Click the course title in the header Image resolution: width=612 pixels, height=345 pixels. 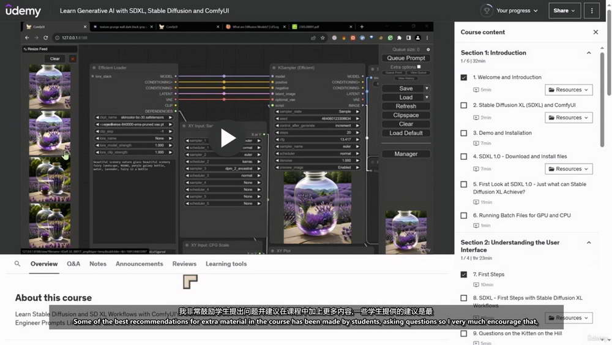pyautogui.click(x=144, y=10)
